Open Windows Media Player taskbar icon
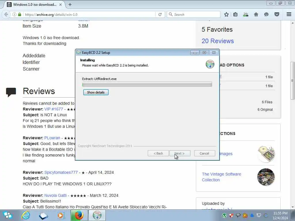 click(x=61, y=215)
